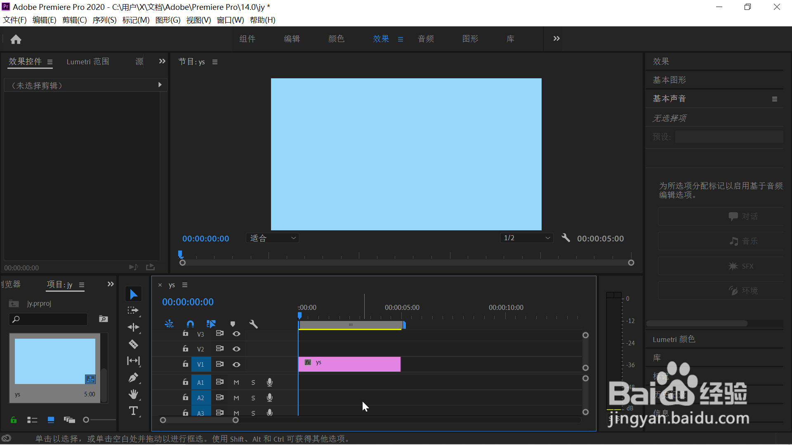This screenshot has height=445, width=792.
Task: Open the 窗口(W) menu
Action: pos(230,20)
